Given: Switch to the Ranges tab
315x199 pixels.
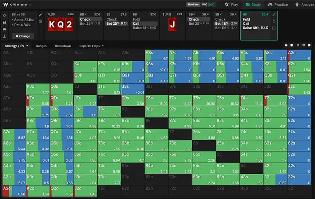Looking at the screenshot, I should coord(41,46).
